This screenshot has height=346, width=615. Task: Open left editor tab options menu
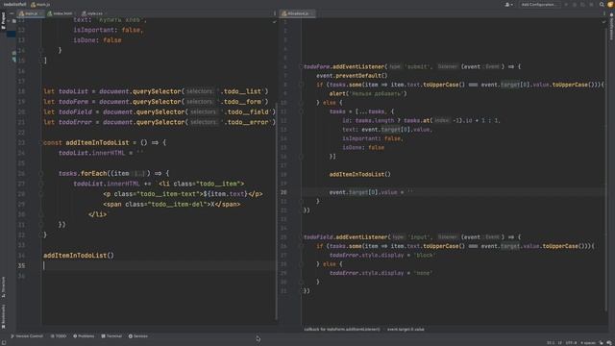pos(274,13)
